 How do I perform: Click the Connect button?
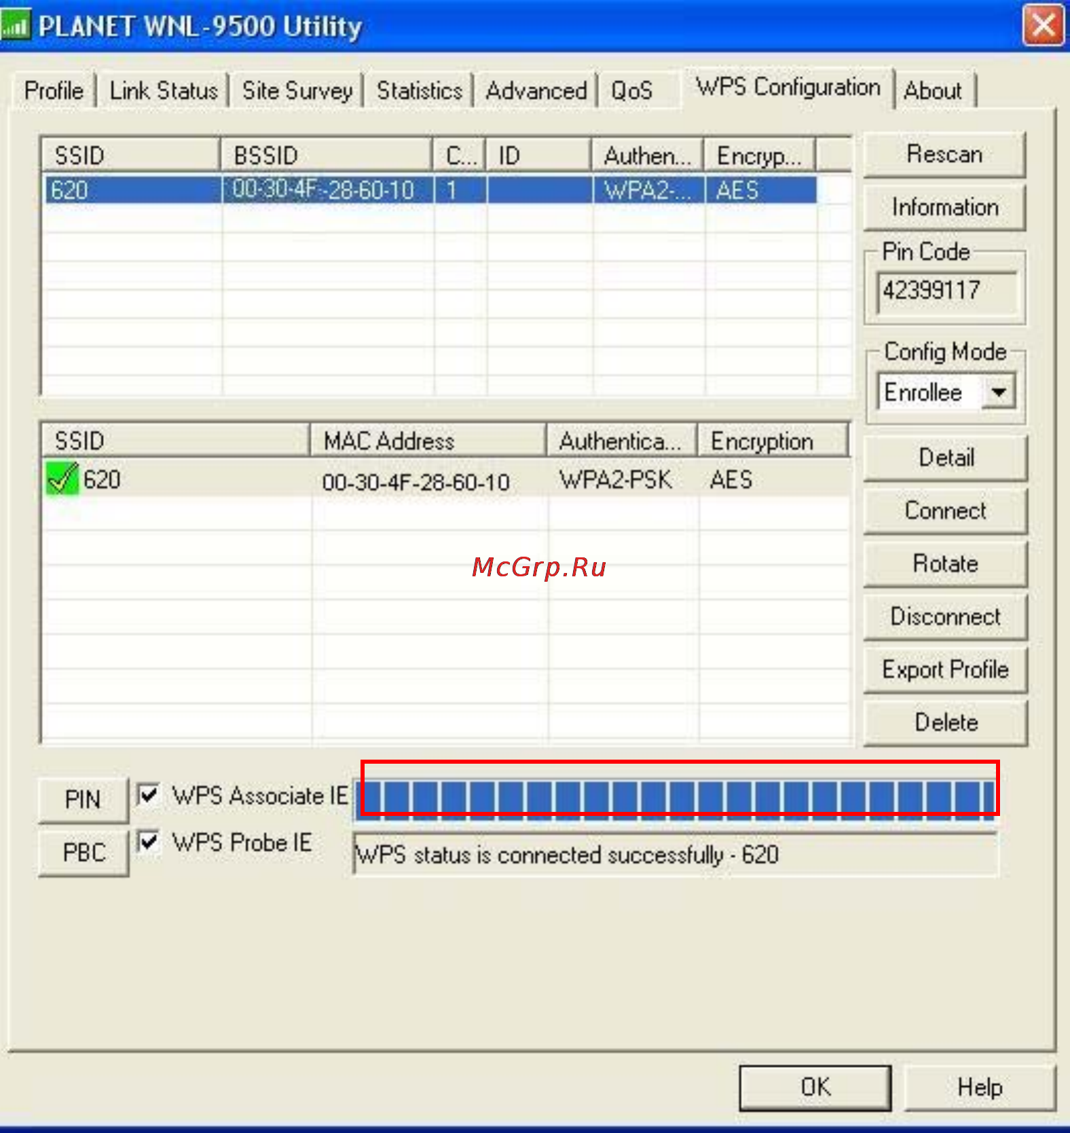tap(946, 510)
